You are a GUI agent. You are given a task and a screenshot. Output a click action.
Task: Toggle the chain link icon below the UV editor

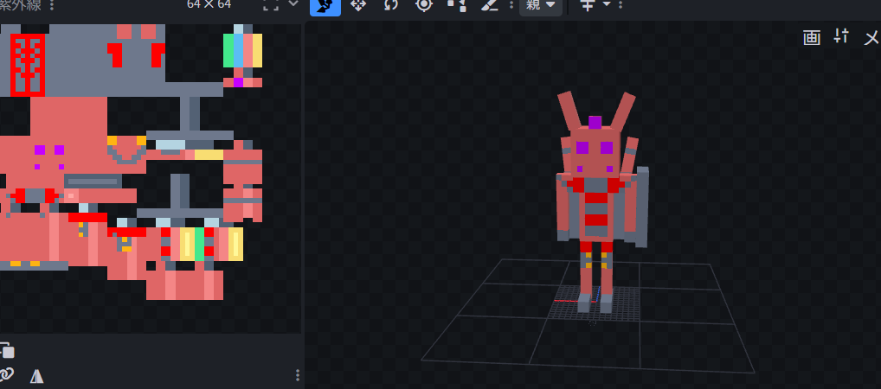click(7, 374)
